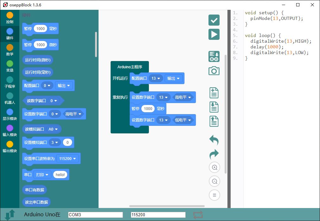Click the Arduino code export icon

214,56
